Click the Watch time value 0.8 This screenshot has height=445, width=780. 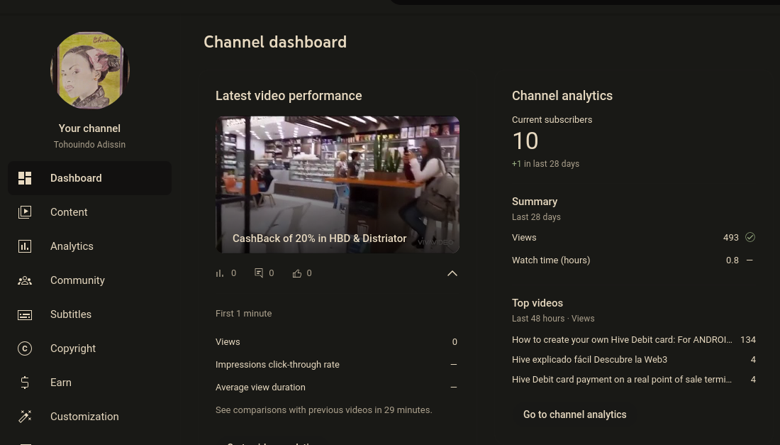pyautogui.click(x=732, y=260)
